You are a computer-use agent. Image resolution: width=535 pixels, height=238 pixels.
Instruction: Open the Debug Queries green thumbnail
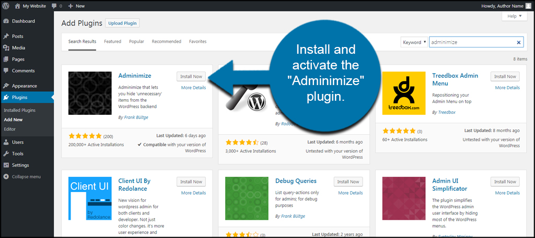tap(247, 198)
